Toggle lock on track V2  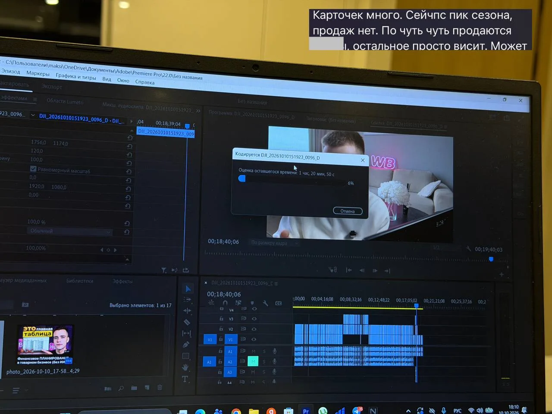point(221,329)
